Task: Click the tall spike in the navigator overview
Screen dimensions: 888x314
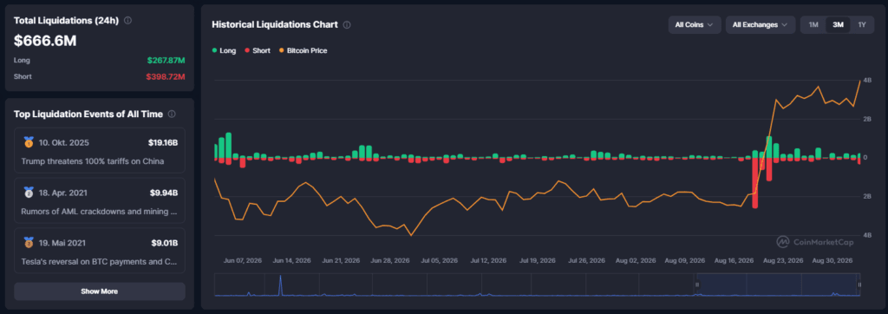Action: pos(280,285)
